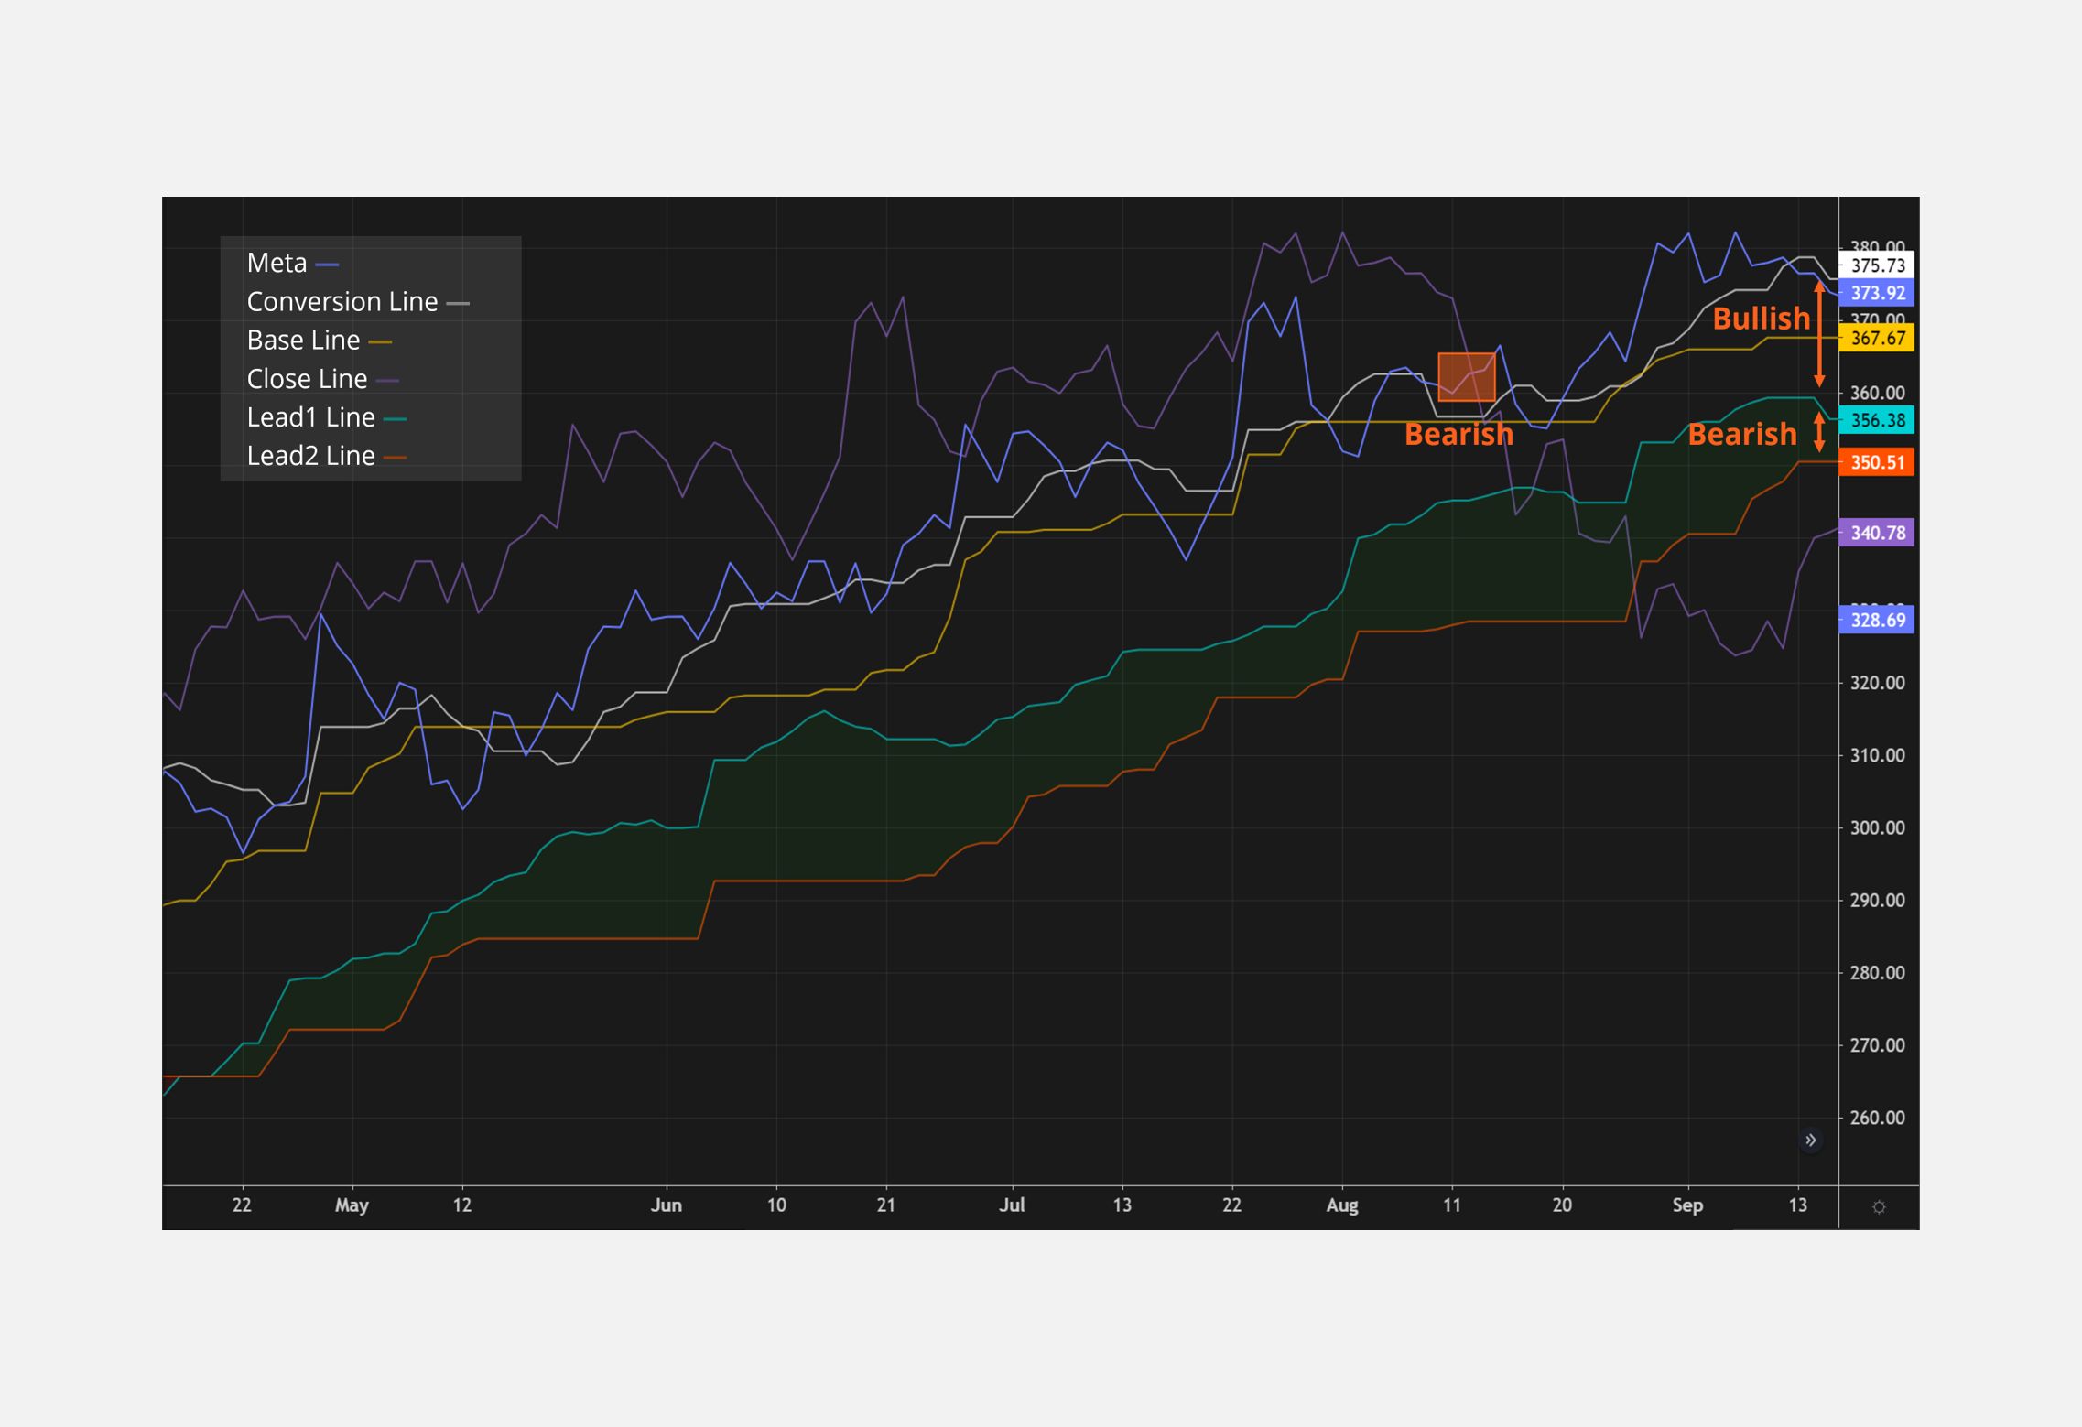Click the 356.38 teal price label
The width and height of the screenshot is (2082, 1427).
(1877, 421)
